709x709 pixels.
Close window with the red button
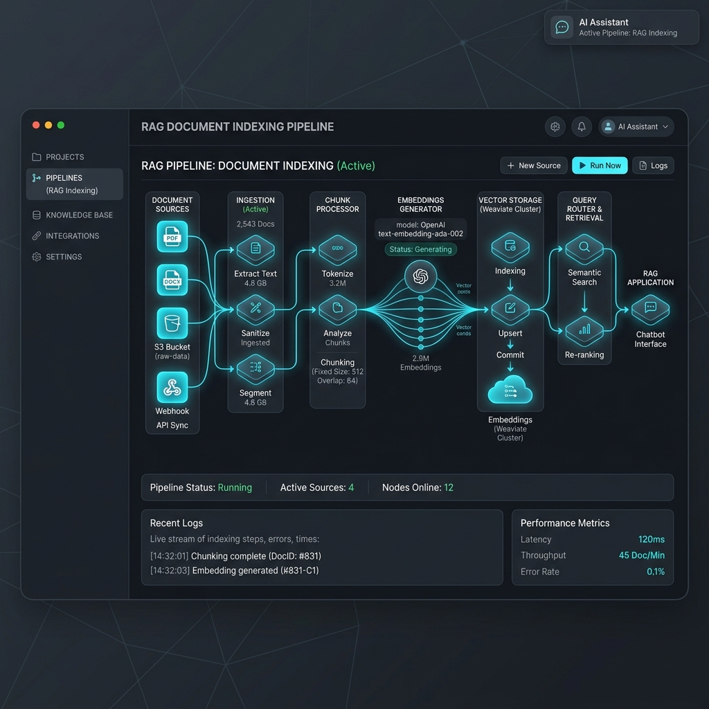[36, 125]
